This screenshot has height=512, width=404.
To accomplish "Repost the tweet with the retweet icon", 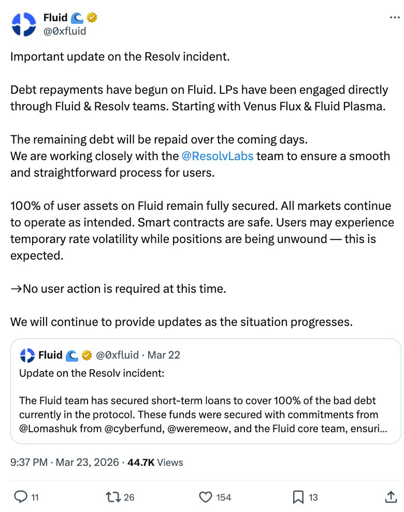I will click(112, 497).
